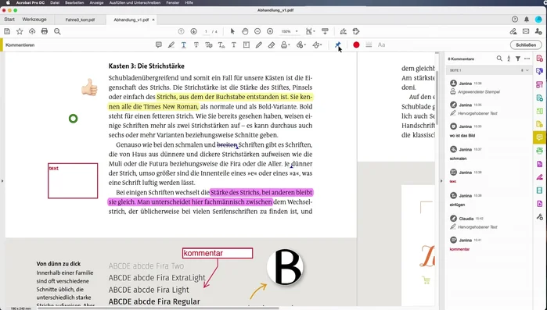This screenshot has width=547, height=310.
Task: Select the pencil drawing tool
Action: coord(258,45)
